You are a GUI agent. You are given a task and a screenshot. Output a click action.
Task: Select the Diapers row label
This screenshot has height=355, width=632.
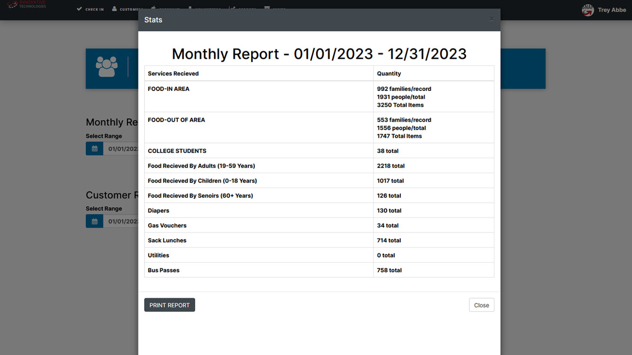point(158,211)
